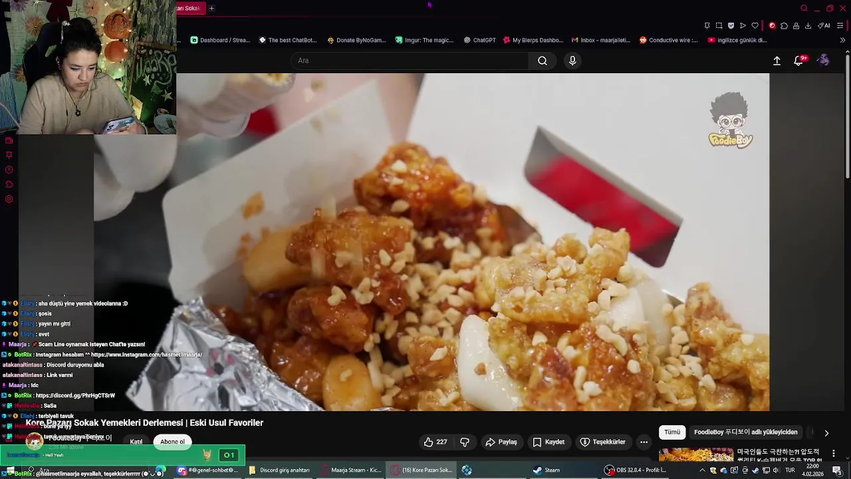Open options menu for the recommended video
This screenshot has height=479, width=851.
pyautogui.click(x=834, y=453)
